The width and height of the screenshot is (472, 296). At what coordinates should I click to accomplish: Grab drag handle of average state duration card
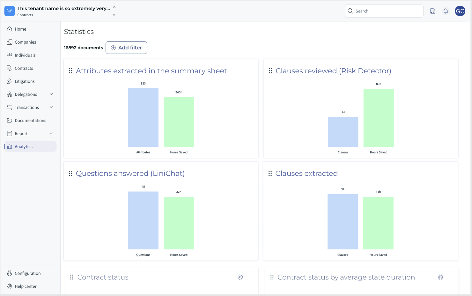point(272,277)
